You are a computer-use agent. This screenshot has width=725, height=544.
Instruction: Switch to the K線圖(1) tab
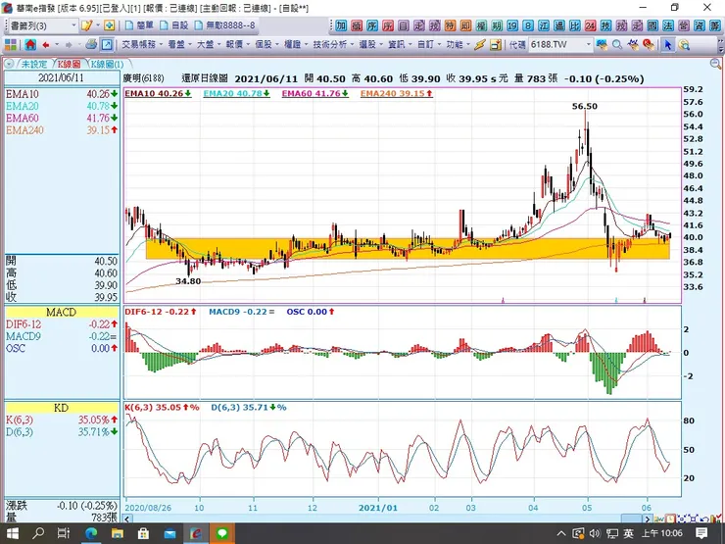(x=107, y=64)
